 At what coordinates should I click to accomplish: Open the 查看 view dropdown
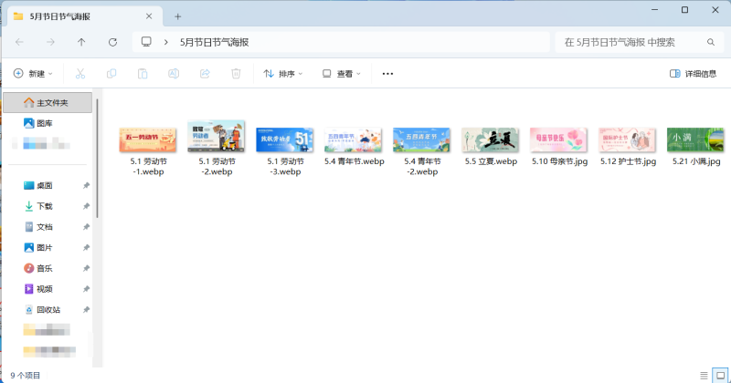click(342, 74)
